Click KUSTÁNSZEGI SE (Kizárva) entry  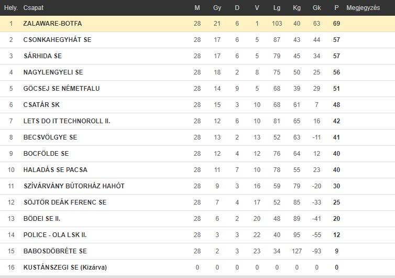(65, 267)
